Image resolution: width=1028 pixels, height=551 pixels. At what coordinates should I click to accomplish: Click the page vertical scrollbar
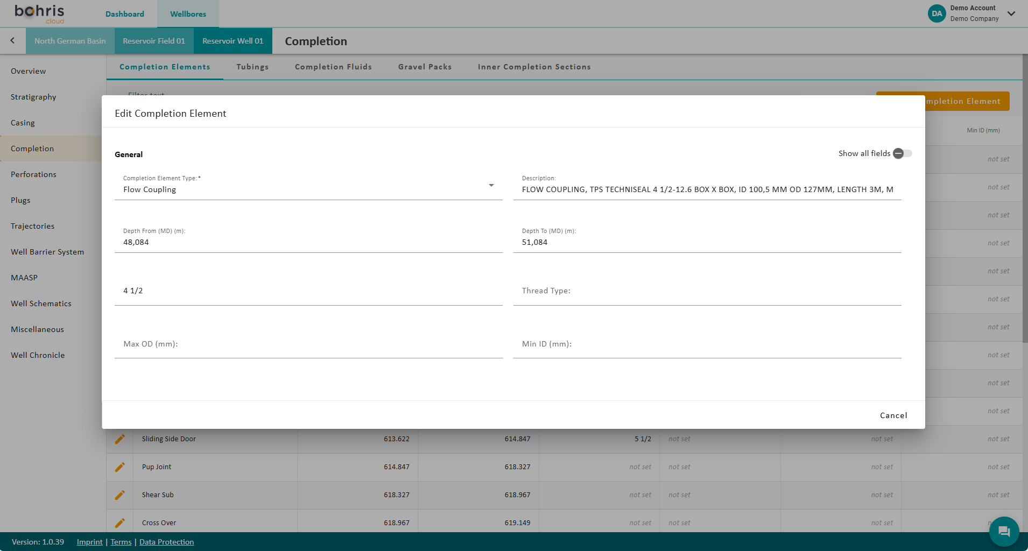[x=1025, y=215]
